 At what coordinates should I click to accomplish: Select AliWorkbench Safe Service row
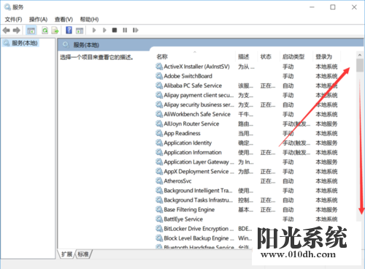(x=197, y=114)
